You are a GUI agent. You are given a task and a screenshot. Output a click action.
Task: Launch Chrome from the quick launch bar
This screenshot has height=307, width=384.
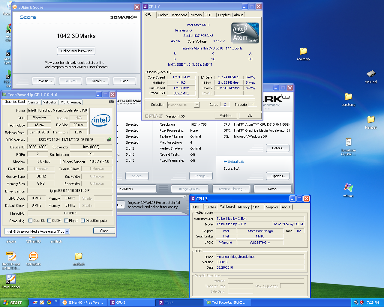(x=49, y=303)
